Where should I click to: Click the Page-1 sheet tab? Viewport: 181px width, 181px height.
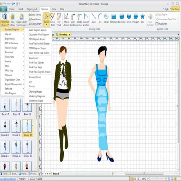(x=56, y=173)
